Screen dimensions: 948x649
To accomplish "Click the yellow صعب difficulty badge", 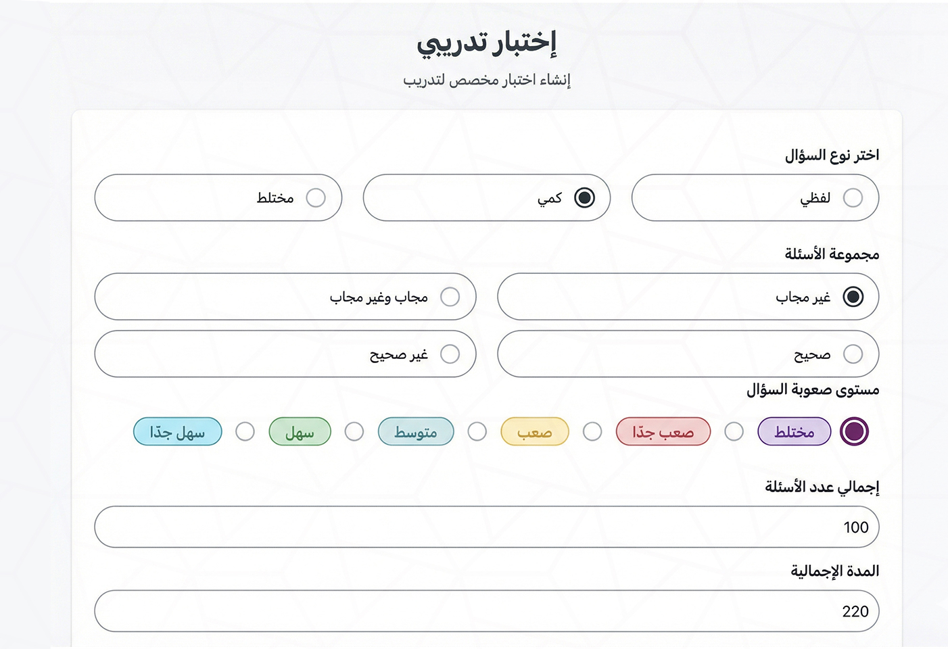I will tap(534, 431).
